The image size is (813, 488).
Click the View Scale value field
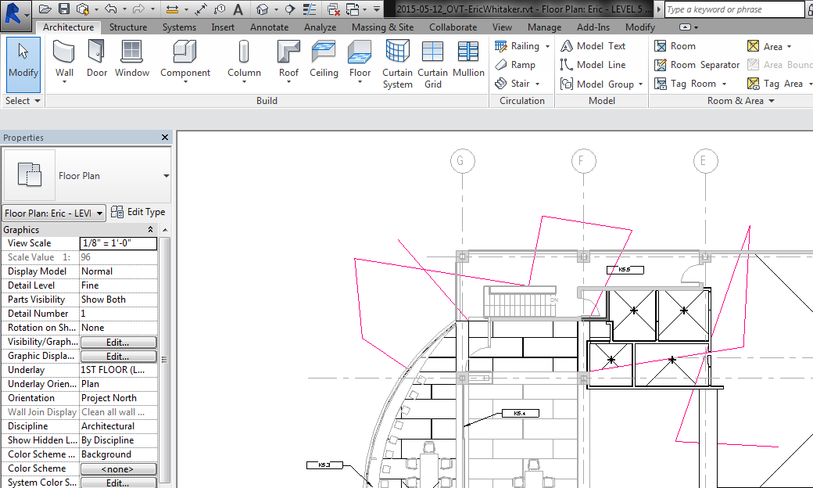click(x=118, y=242)
